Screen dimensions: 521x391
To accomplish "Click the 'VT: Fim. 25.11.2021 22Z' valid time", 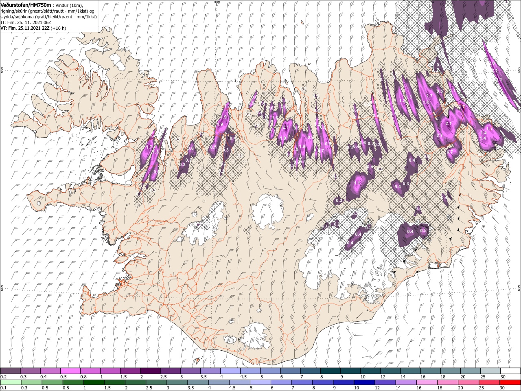I will click(x=25, y=28).
